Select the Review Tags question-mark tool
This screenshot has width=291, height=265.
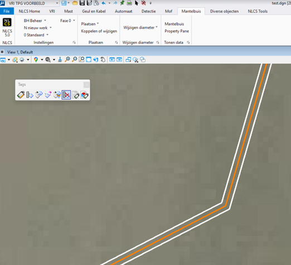tap(48, 95)
